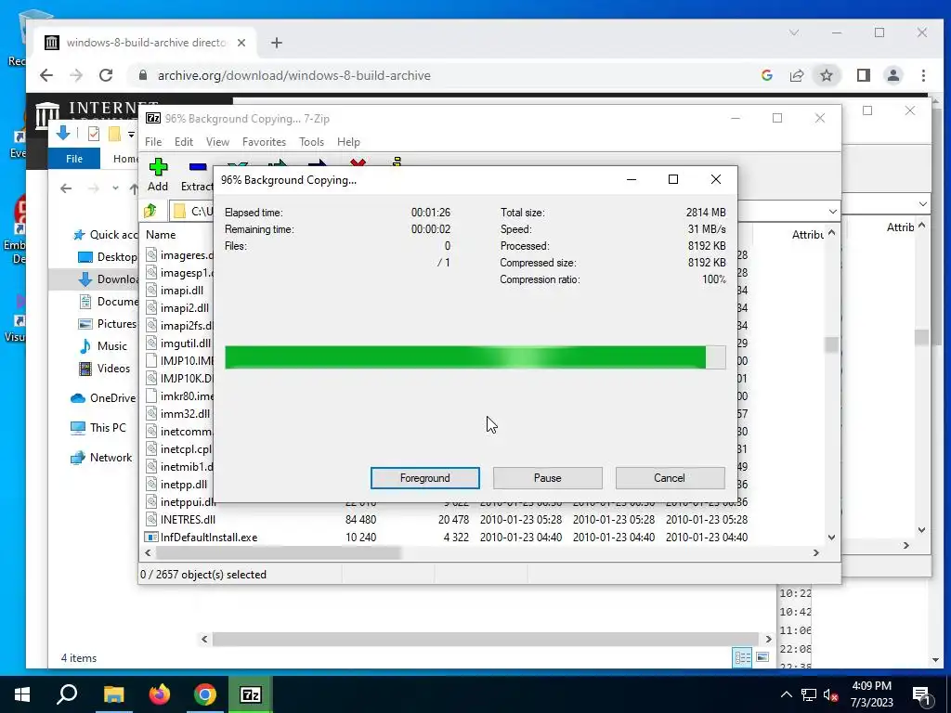The image size is (951, 713).
Task: Cancel the copying operation
Action: (x=670, y=478)
